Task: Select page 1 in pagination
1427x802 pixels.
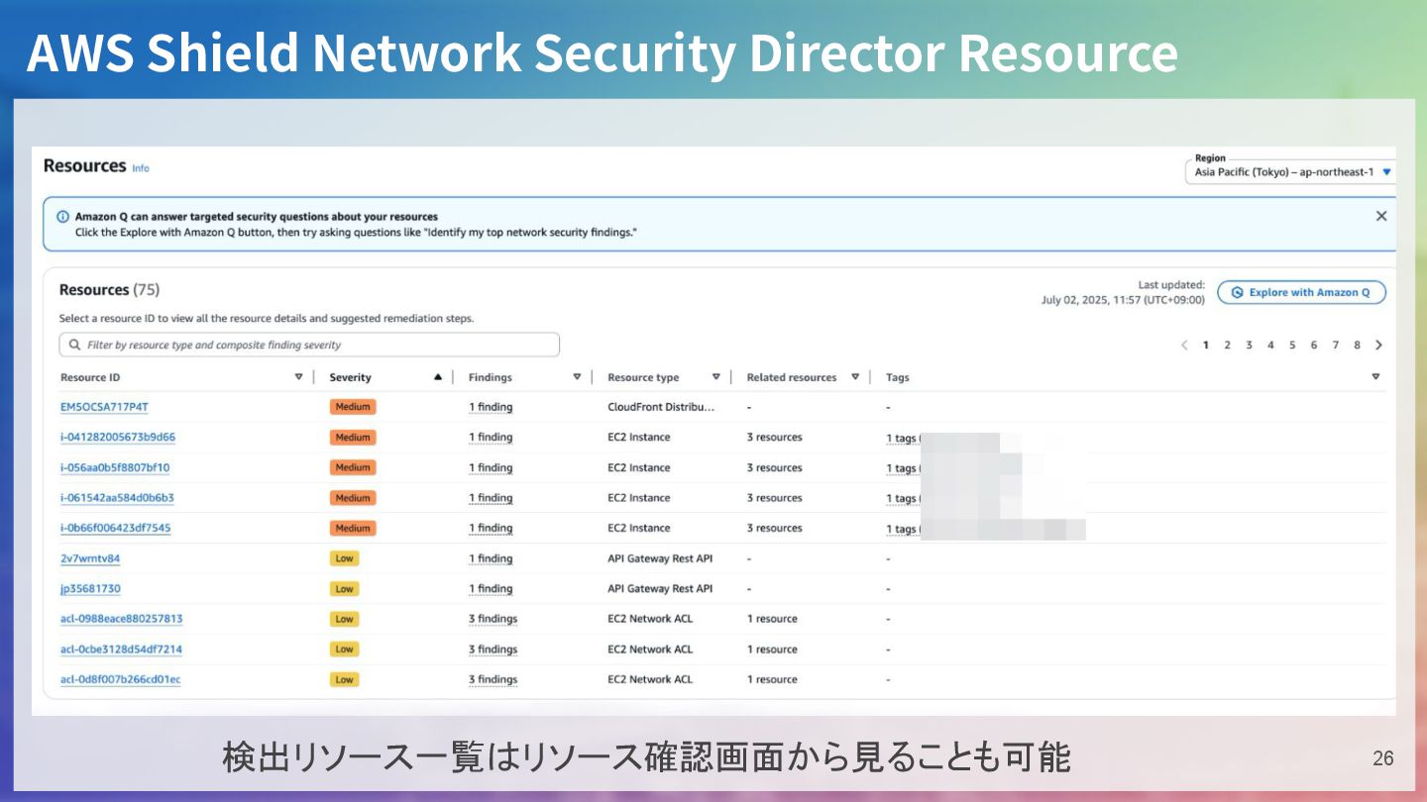Action: click(x=1206, y=346)
